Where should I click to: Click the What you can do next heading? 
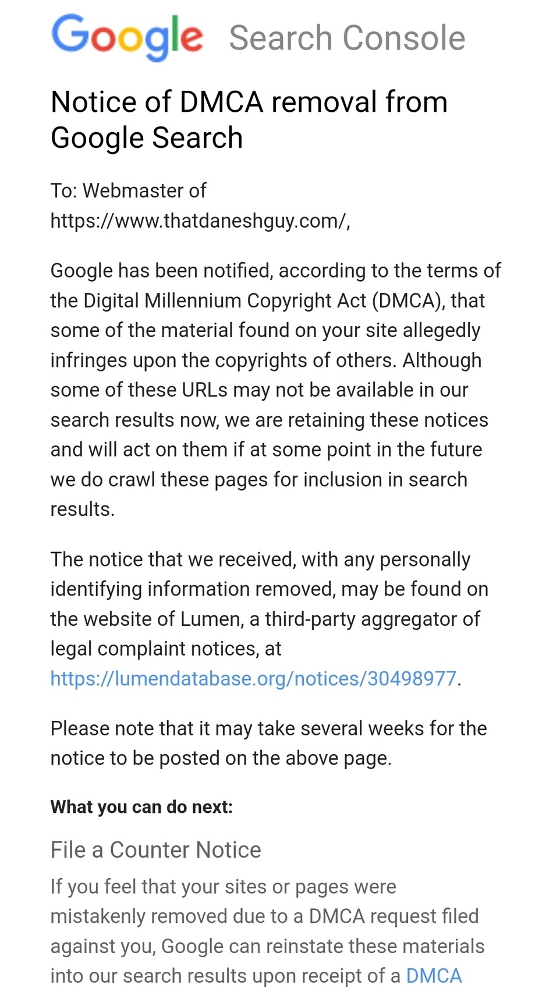point(141,806)
